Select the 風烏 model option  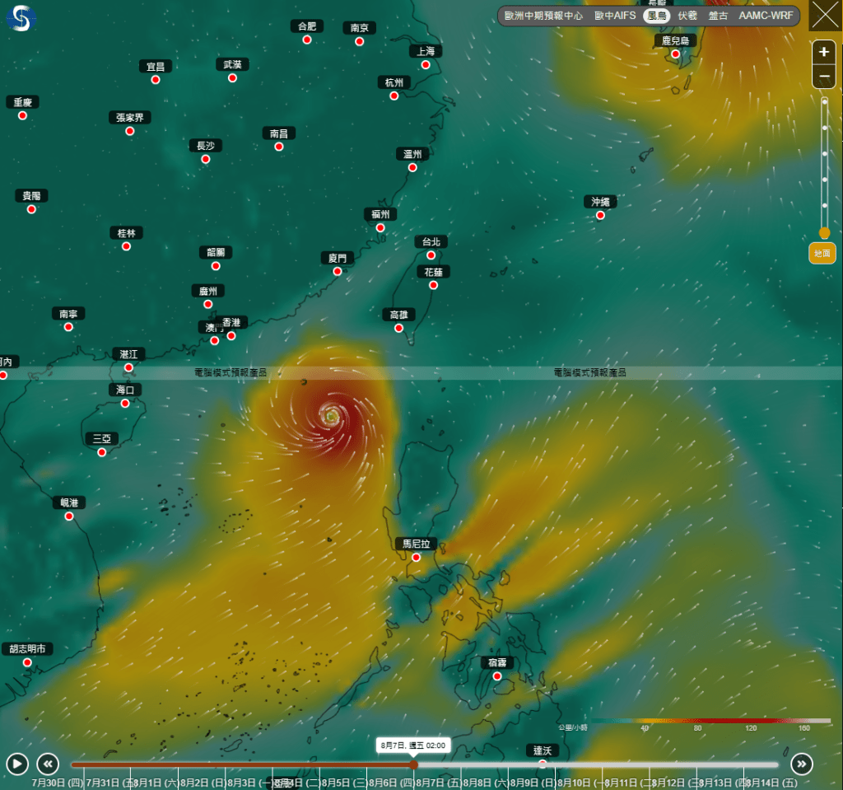(x=656, y=16)
